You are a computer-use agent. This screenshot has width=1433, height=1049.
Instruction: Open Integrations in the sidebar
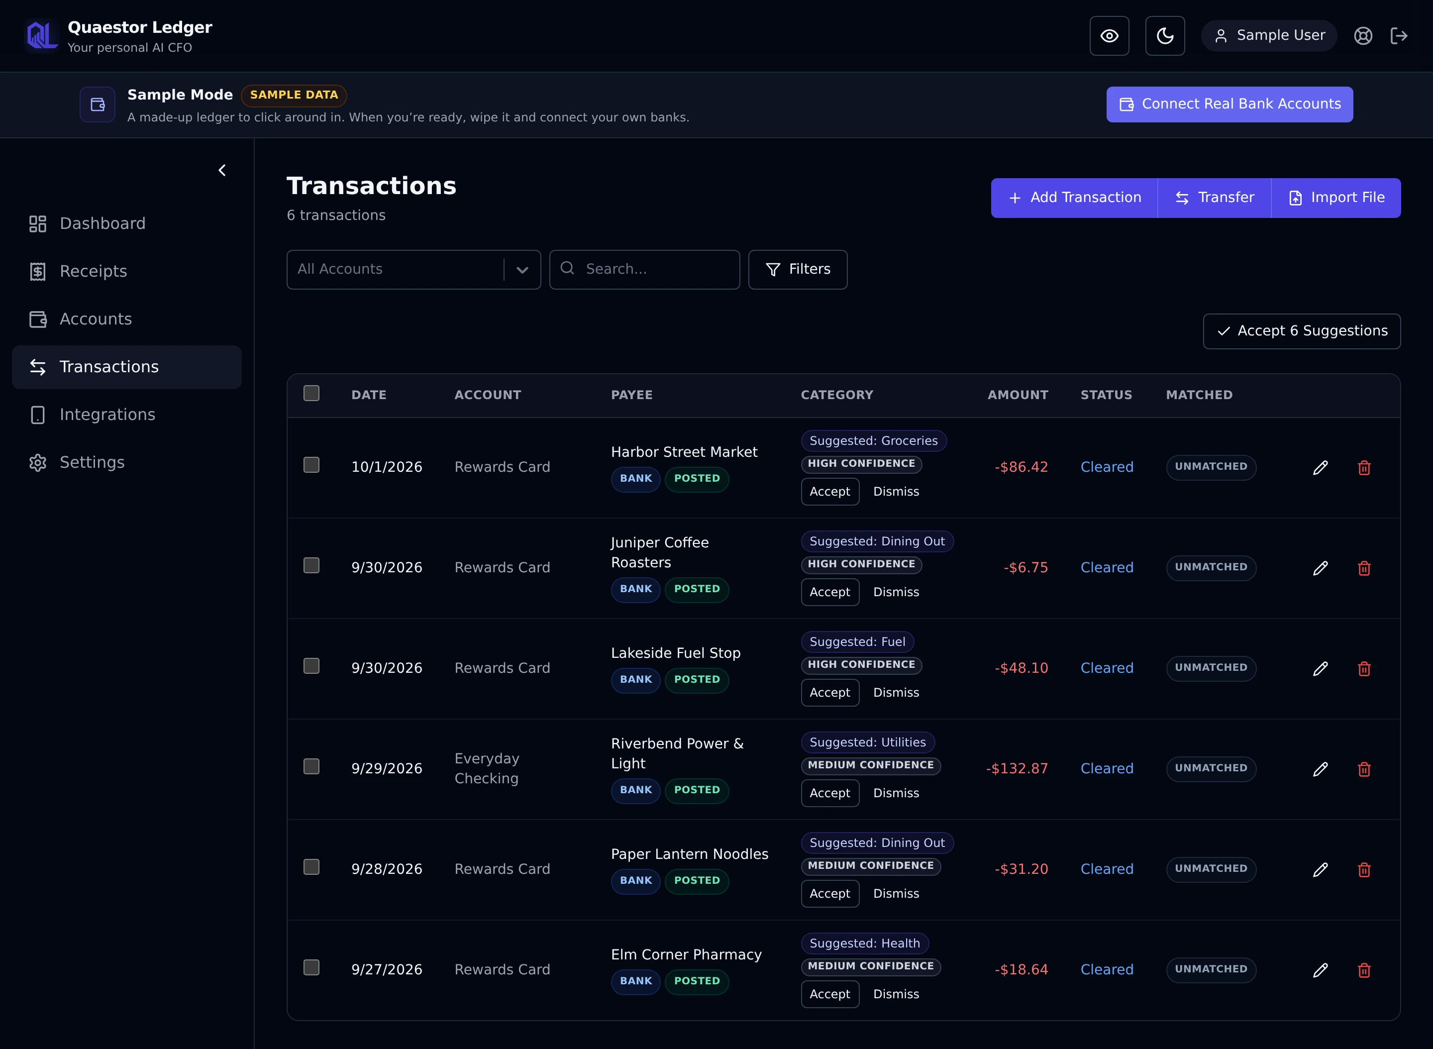126,415
